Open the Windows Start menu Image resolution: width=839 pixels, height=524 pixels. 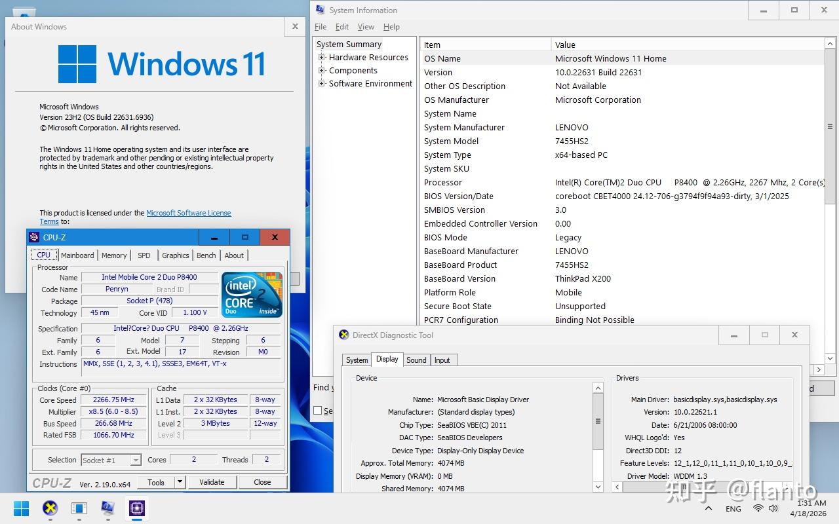click(21, 508)
